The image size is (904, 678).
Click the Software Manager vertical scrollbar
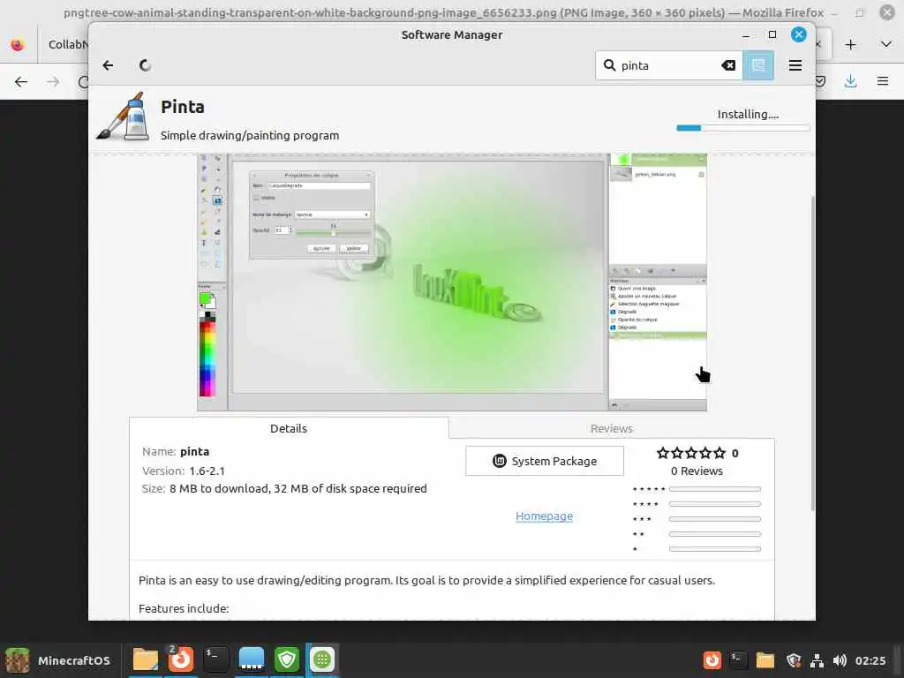point(812,353)
